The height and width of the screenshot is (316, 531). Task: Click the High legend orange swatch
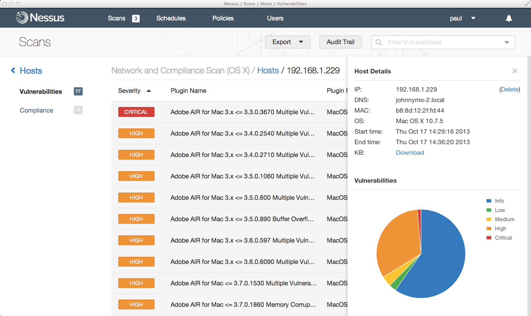click(489, 228)
